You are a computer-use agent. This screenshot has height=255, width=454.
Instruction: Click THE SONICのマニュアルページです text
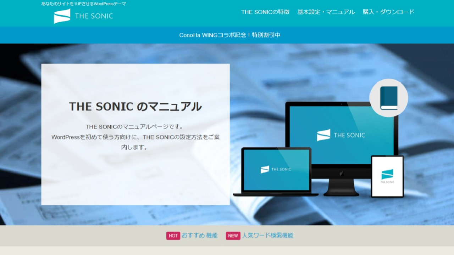(x=134, y=126)
